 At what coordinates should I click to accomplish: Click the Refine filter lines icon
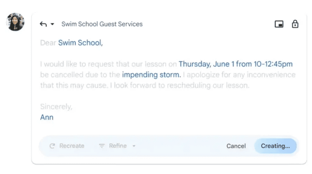pos(102,146)
